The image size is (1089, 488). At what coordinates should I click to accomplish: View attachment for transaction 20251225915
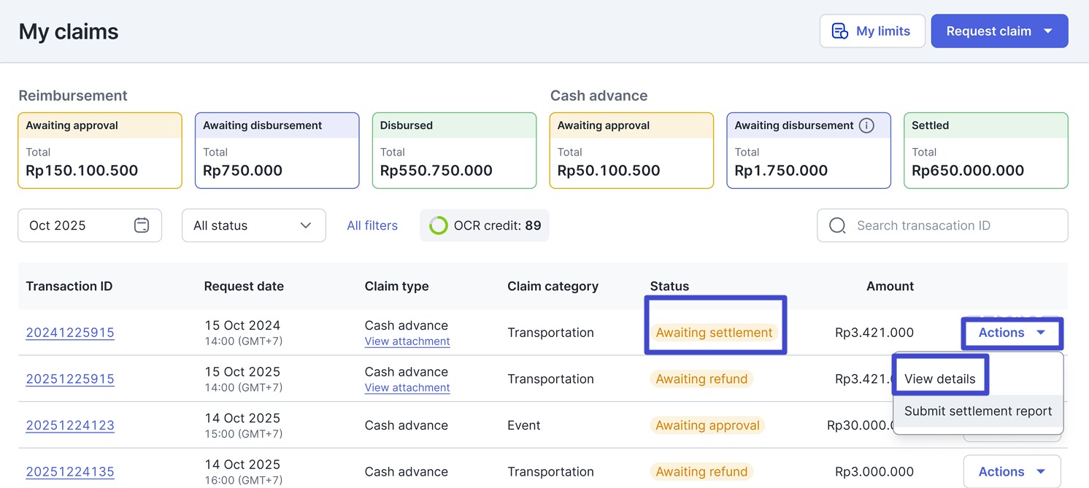click(x=407, y=388)
